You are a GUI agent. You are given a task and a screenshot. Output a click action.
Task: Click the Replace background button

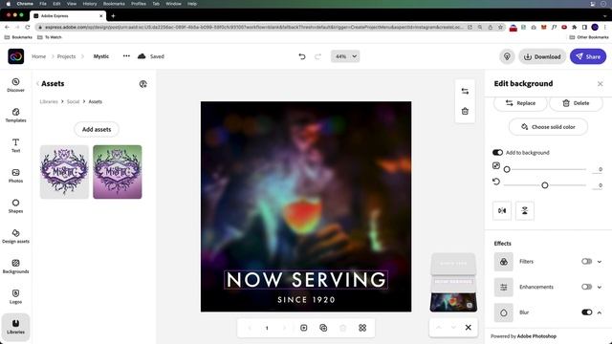(x=520, y=103)
